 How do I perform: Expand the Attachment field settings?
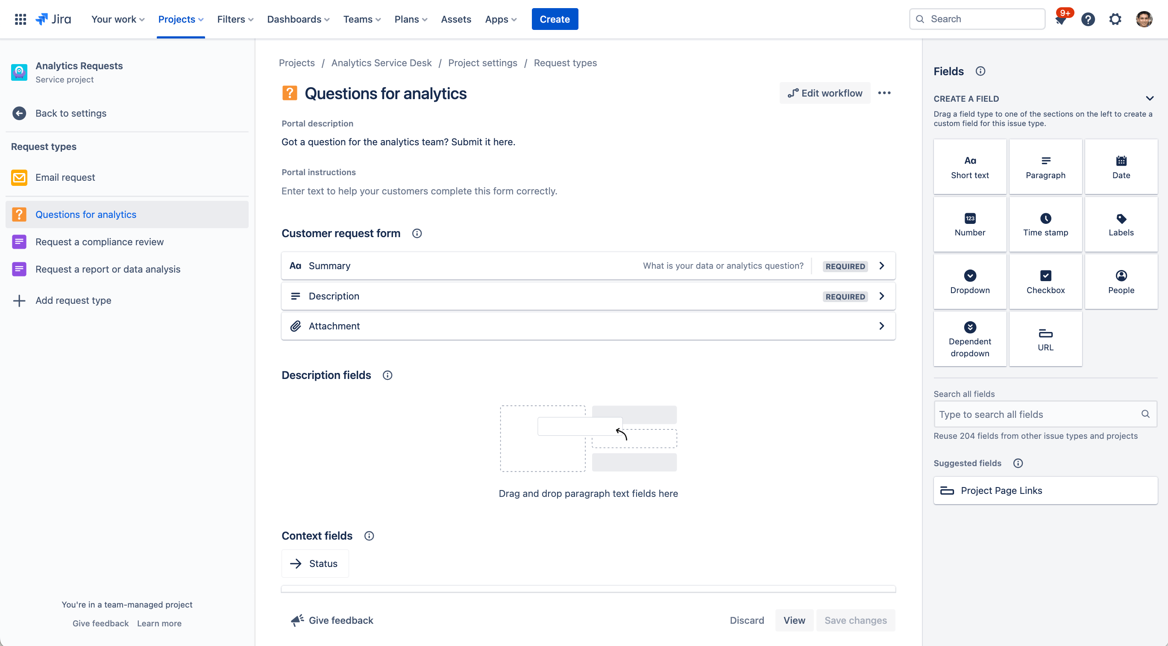(x=881, y=326)
